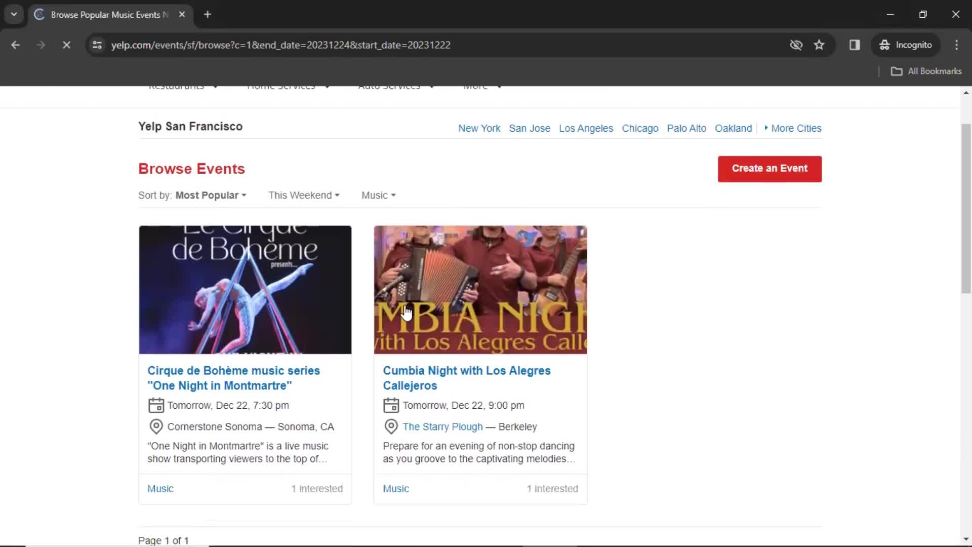Bookmark this page with the star icon
Viewport: 972px width, 547px height.
(819, 45)
